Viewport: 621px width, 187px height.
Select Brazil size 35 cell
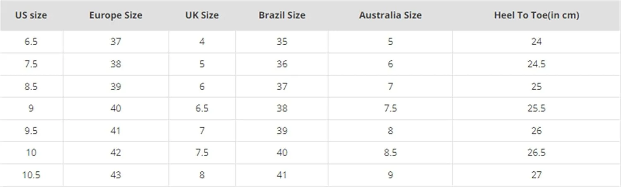[282, 42]
